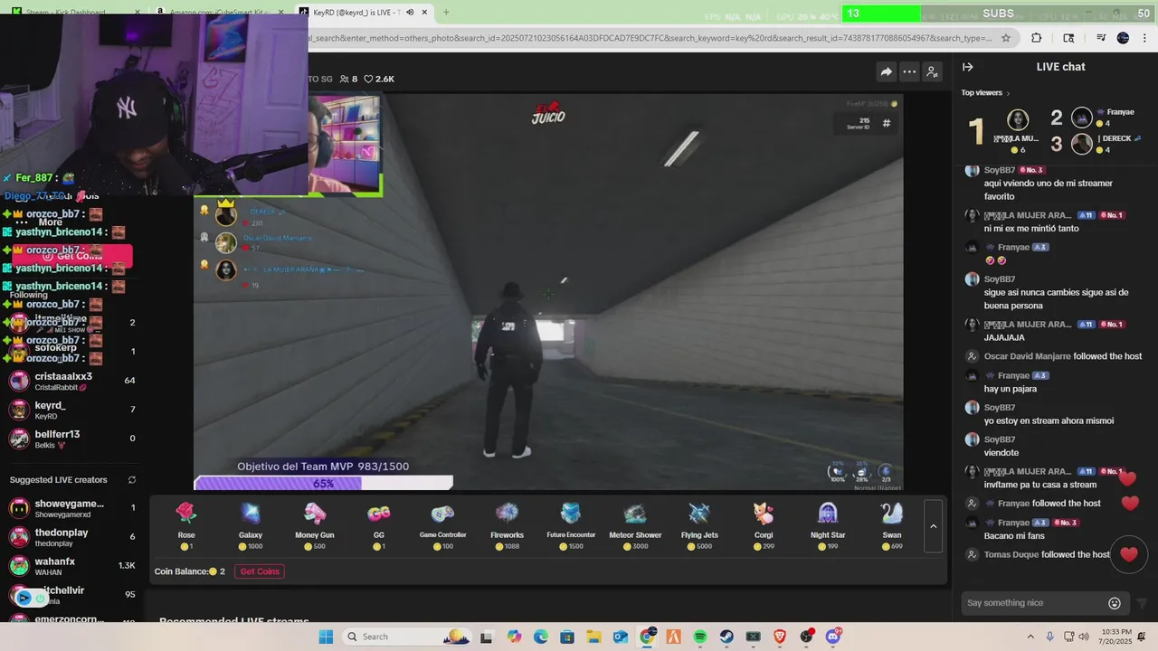Click the 2.6K likes heart counter
Image resolution: width=1158 pixels, height=651 pixels.
pos(379,79)
